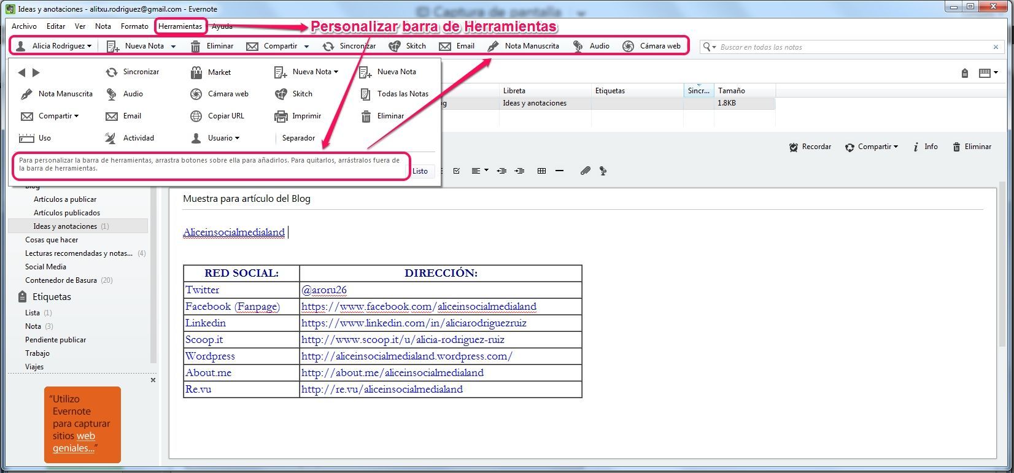Show note Info
Viewport: 1014px width, 473px height.
(926, 147)
